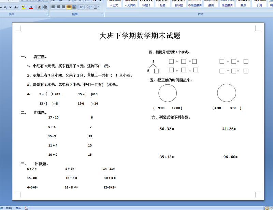273x210 pixels.
Task: Click heading 三、计算题
Action: 34,164
